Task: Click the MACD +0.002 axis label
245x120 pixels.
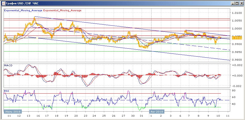Action: pyautogui.click(x=236, y=66)
